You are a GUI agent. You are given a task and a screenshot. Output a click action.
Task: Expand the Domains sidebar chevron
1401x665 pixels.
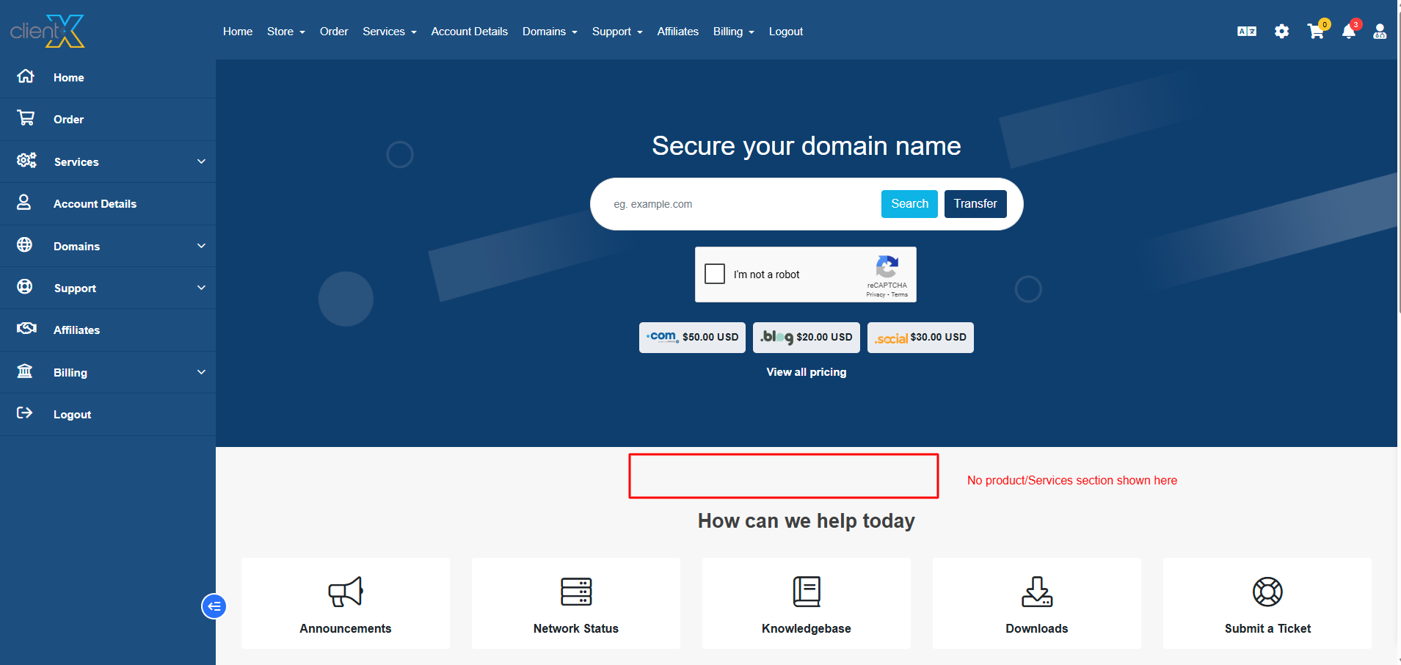[201, 246]
